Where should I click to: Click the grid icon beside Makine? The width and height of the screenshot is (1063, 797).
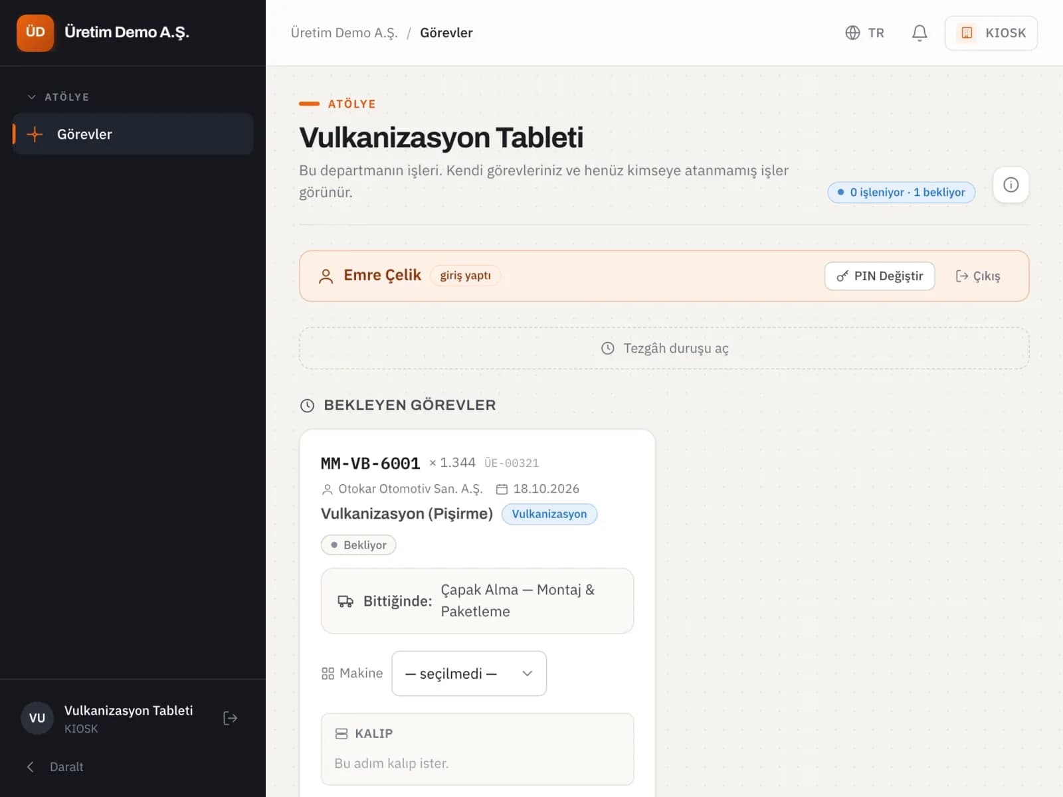tap(328, 673)
